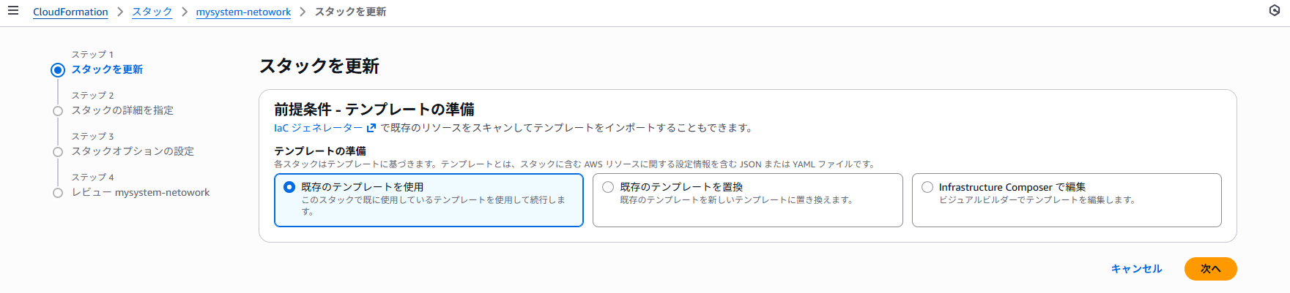Screen dimensions: 1290x293
Task: Open the IaC ジェネレーター link
Action: coord(318,128)
